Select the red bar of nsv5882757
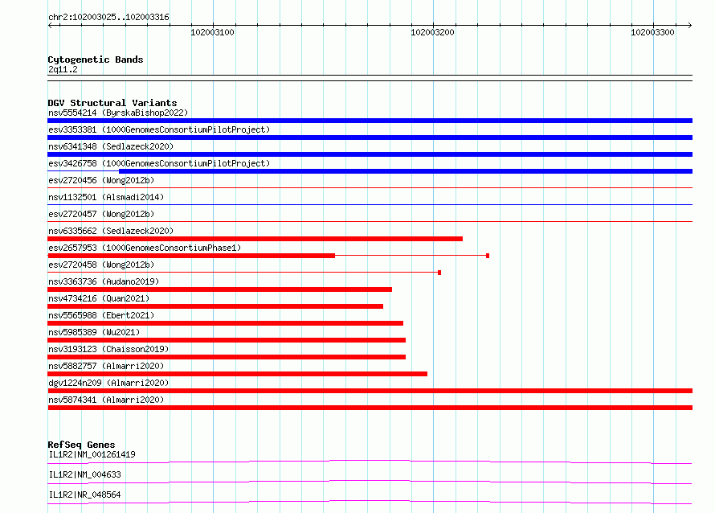The width and height of the screenshot is (715, 513). click(x=238, y=374)
